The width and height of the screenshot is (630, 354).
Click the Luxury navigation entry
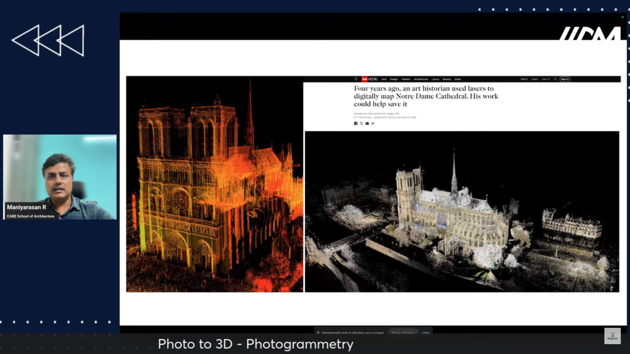tap(435, 79)
